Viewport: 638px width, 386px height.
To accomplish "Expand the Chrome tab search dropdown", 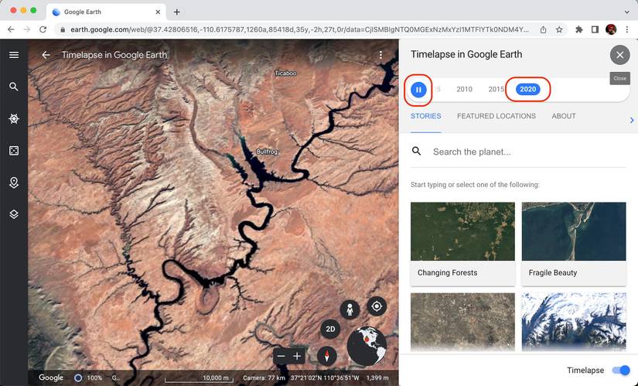I will (x=627, y=12).
